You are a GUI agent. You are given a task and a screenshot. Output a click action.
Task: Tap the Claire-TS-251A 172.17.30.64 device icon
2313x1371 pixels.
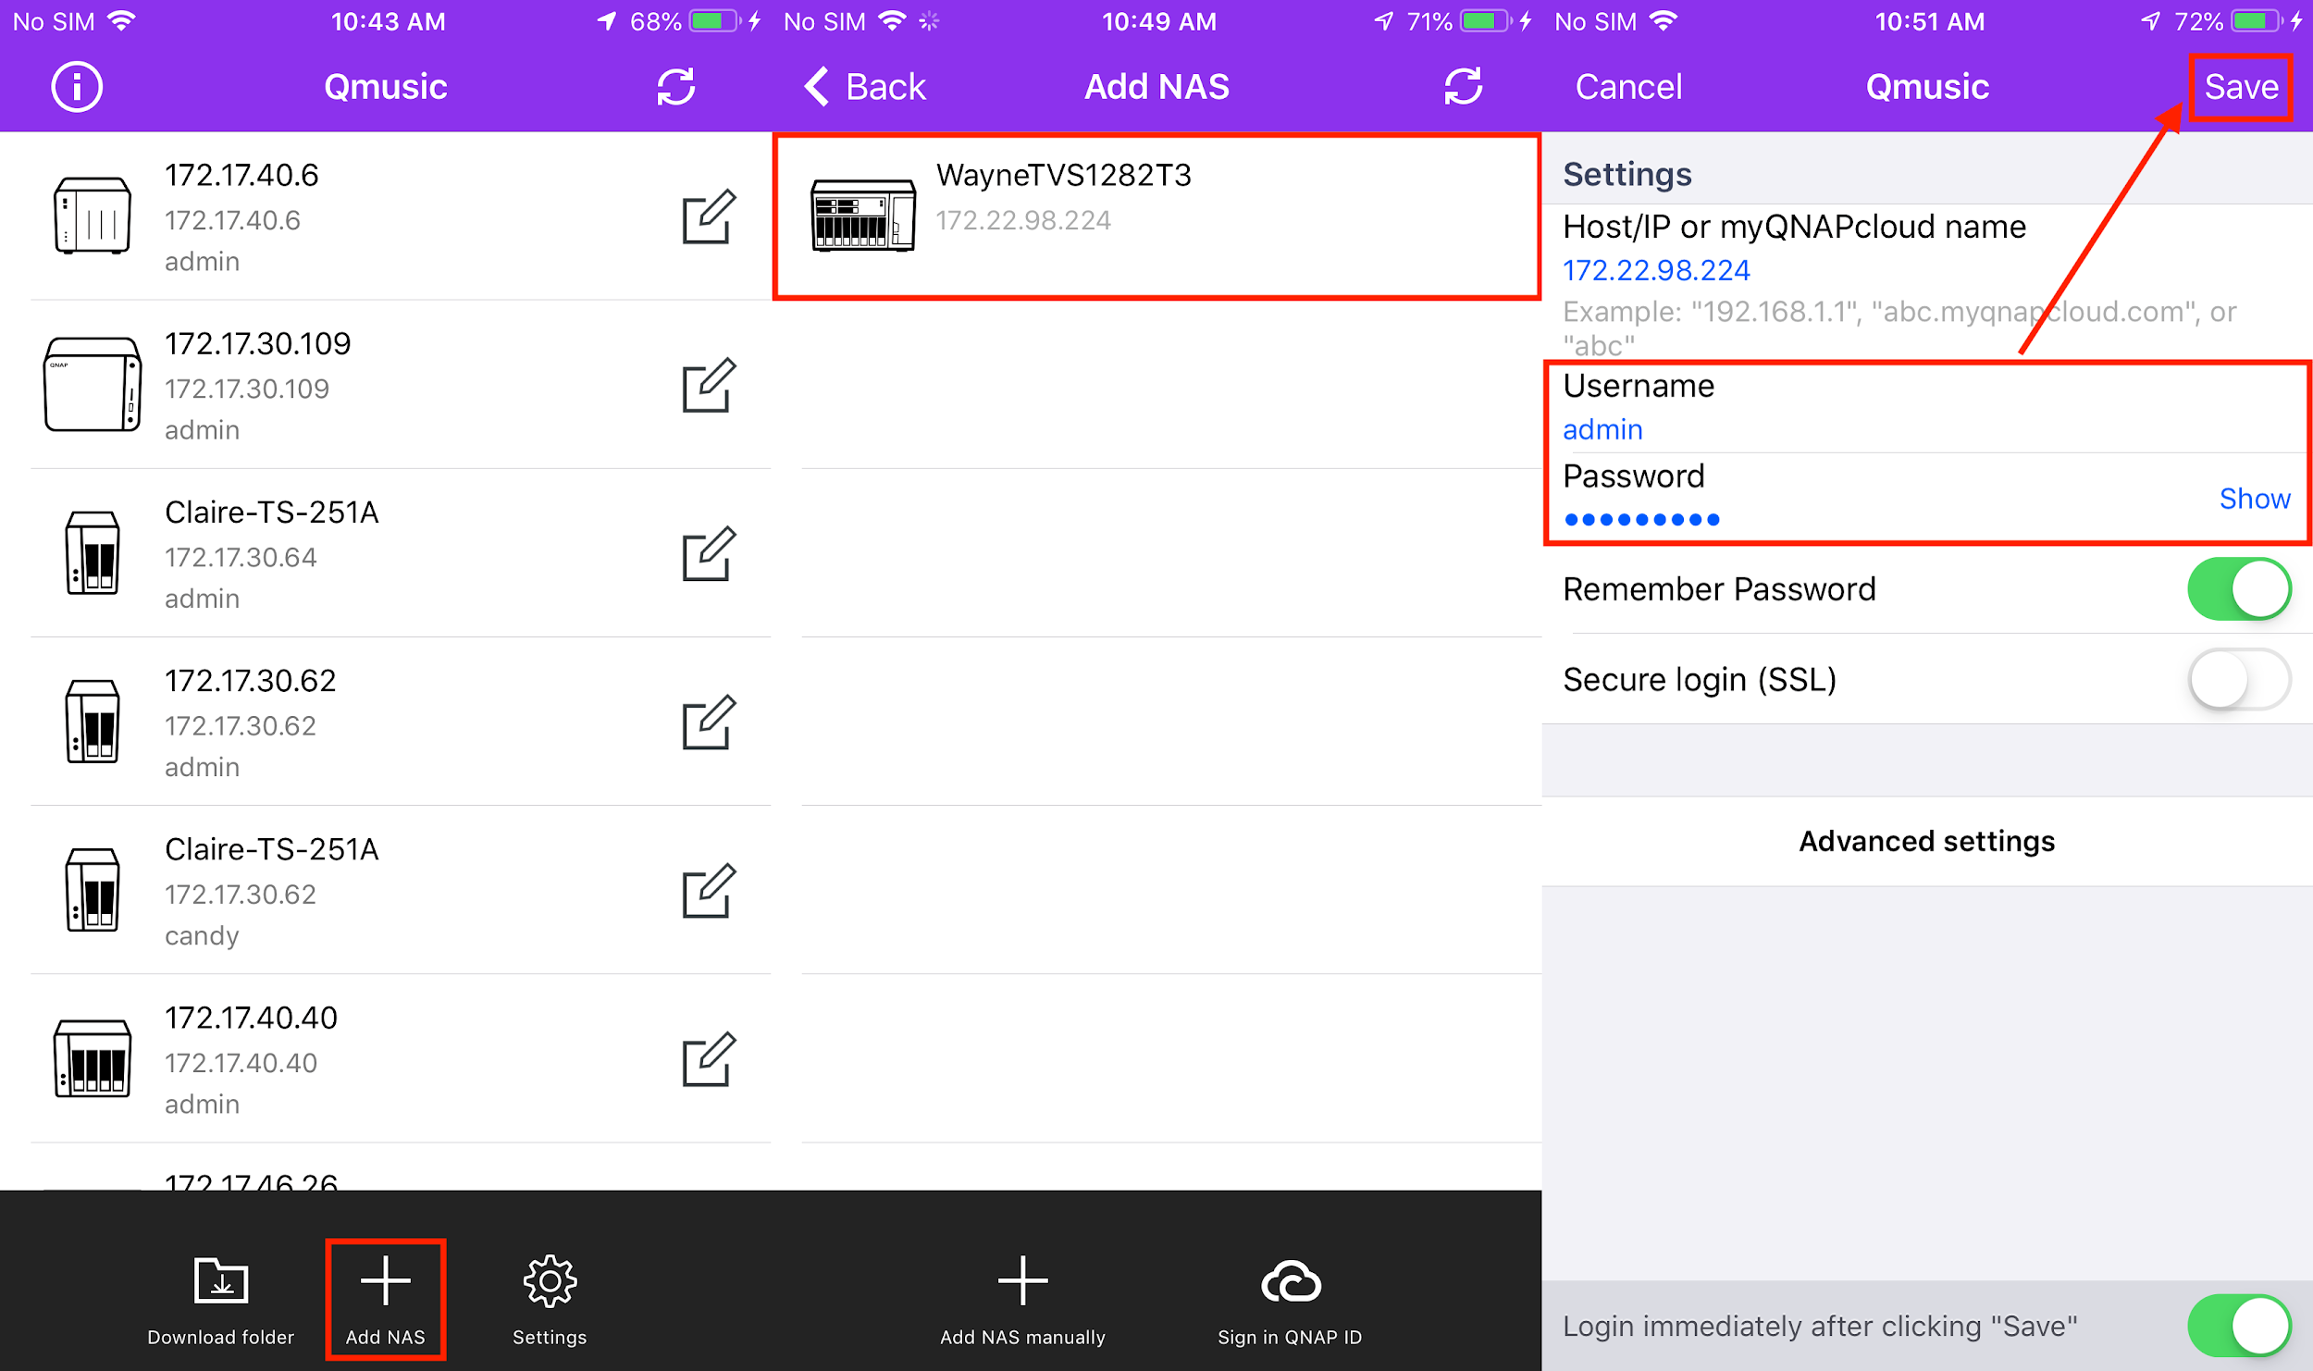tap(93, 552)
